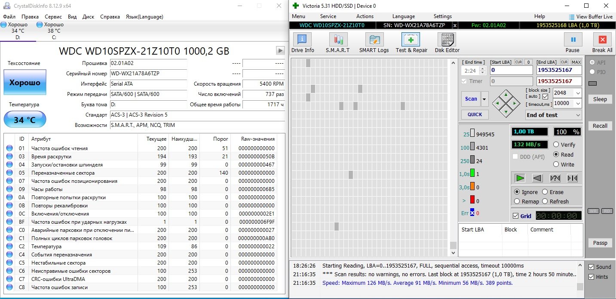The width and height of the screenshot is (616, 299).
Task: Click the up arrow of the navigation diamond
Action: click(x=506, y=95)
